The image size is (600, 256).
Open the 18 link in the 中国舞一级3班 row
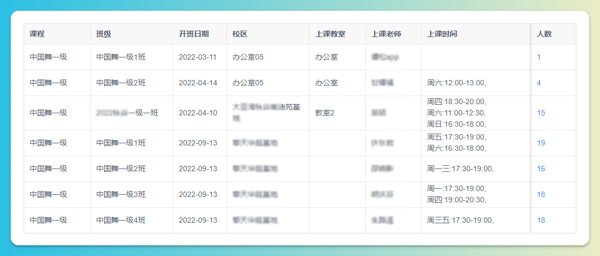(540, 194)
